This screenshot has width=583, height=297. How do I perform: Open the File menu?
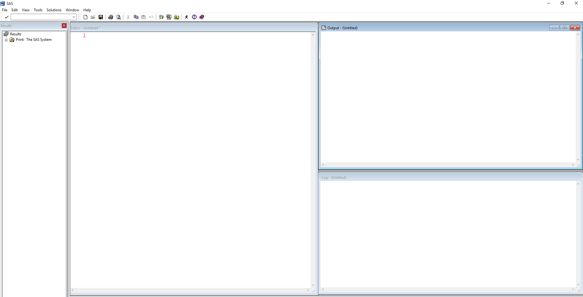5,10
